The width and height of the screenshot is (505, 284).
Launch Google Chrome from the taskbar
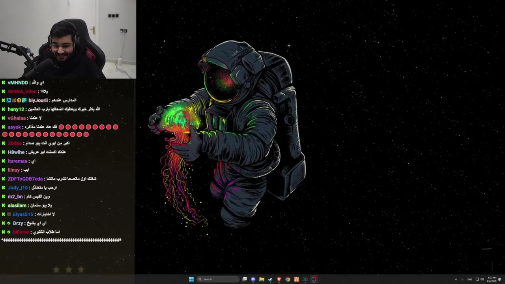pyautogui.click(x=288, y=279)
